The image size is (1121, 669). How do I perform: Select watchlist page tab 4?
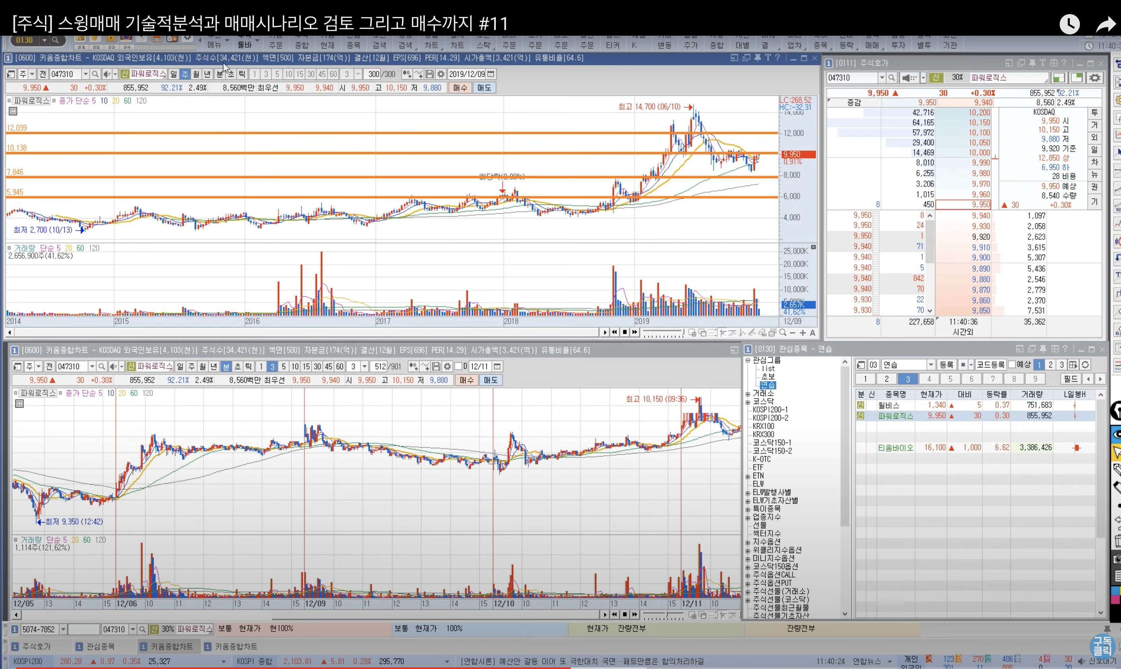[929, 379]
